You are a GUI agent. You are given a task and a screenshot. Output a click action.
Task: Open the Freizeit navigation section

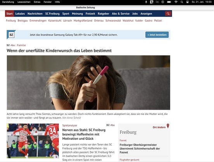pos(90,14)
